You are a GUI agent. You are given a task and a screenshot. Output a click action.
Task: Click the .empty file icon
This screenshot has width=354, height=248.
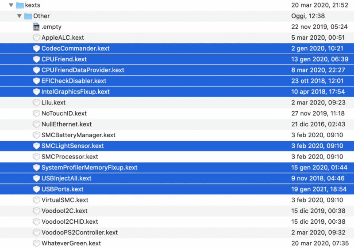[36, 26]
